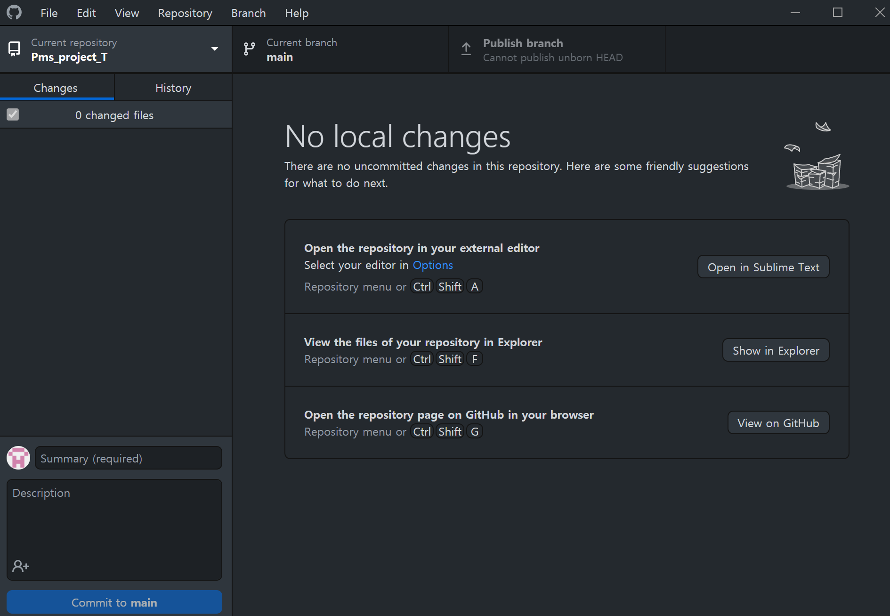890x616 pixels.
Task: Click Open in Sublime Text button
Action: tap(763, 267)
